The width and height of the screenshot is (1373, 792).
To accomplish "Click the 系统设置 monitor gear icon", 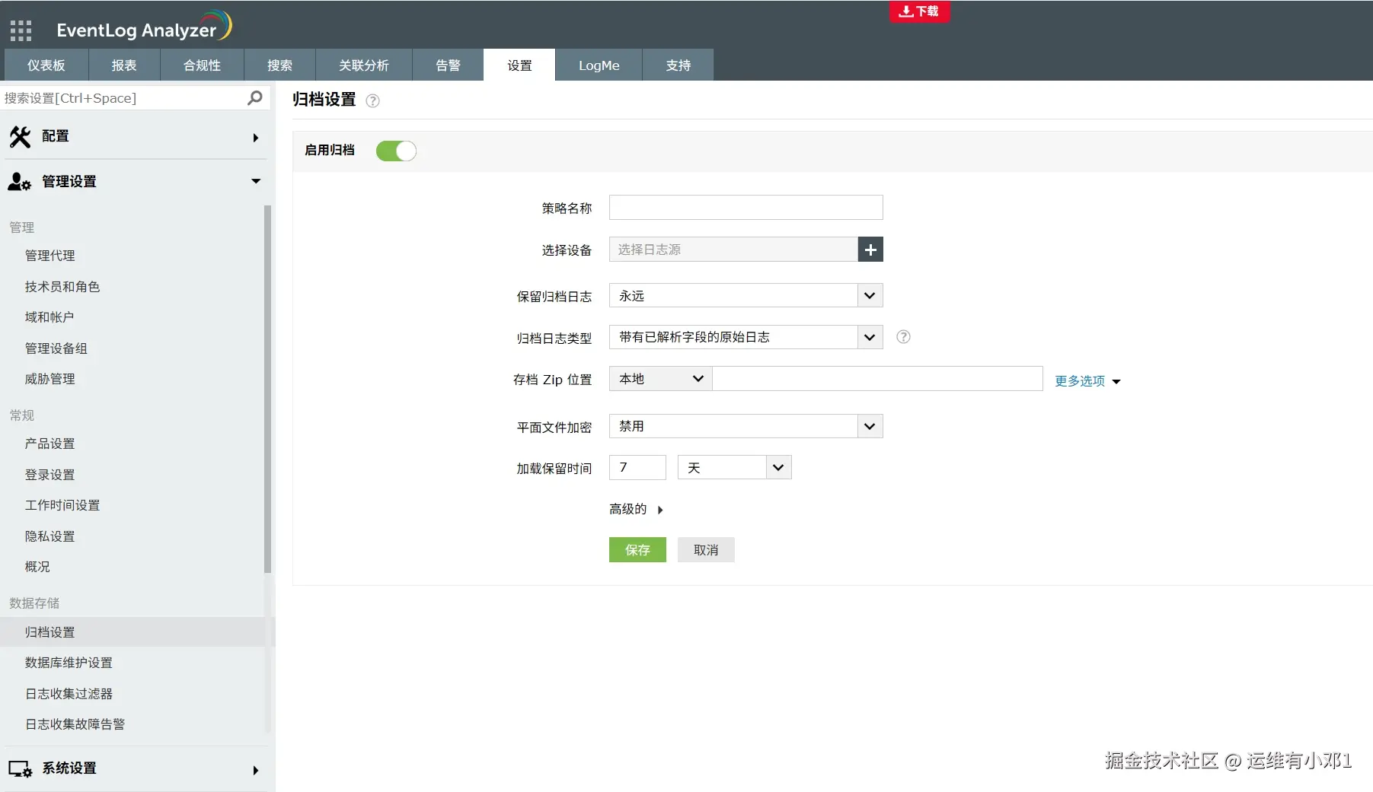I will coord(20,769).
